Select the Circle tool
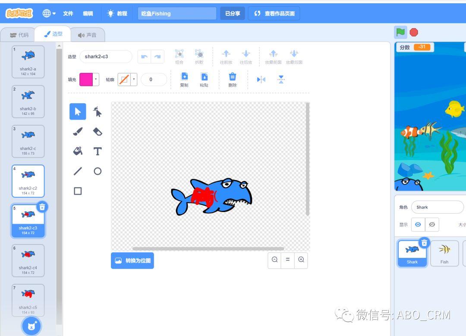The width and height of the screenshot is (466, 336). coord(98,171)
